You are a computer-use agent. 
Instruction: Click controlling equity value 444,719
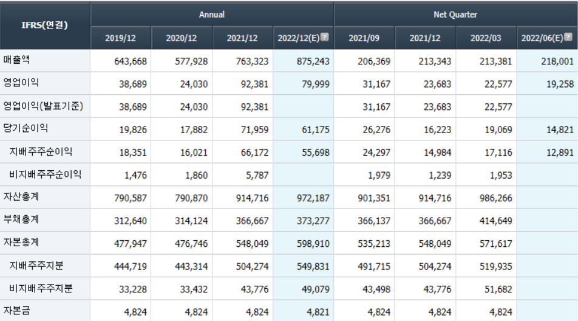tap(131, 267)
